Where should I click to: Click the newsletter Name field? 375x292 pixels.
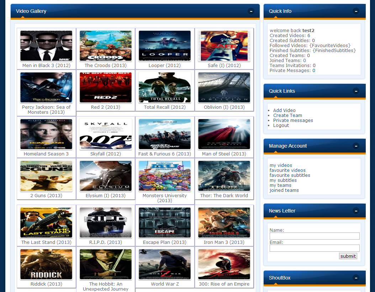click(314, 236)
